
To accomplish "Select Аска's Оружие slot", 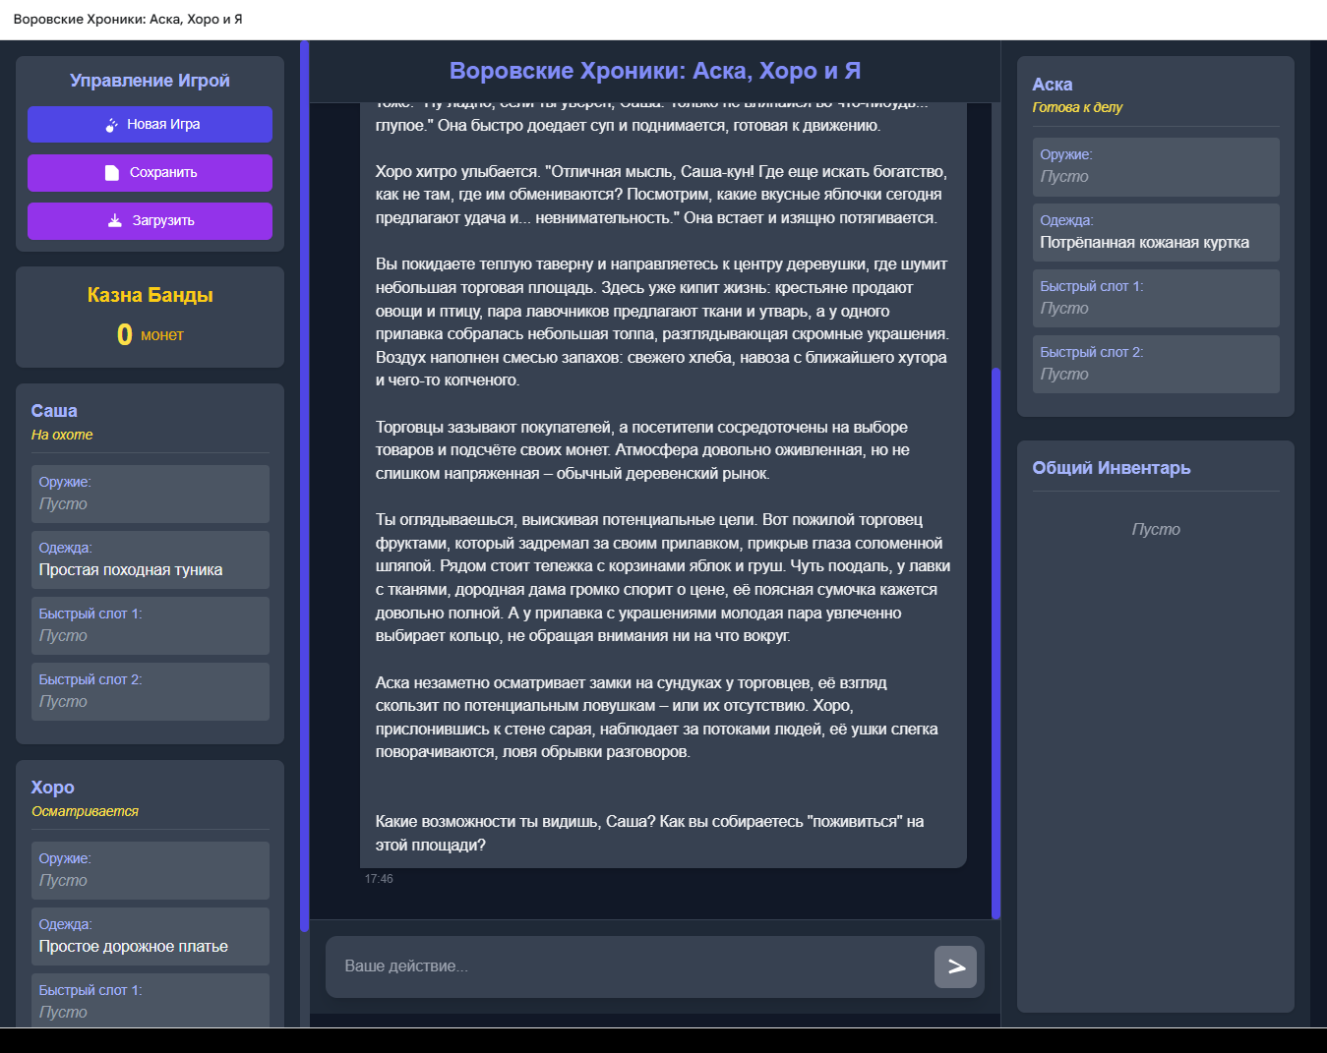I will tap(1156, 166).
